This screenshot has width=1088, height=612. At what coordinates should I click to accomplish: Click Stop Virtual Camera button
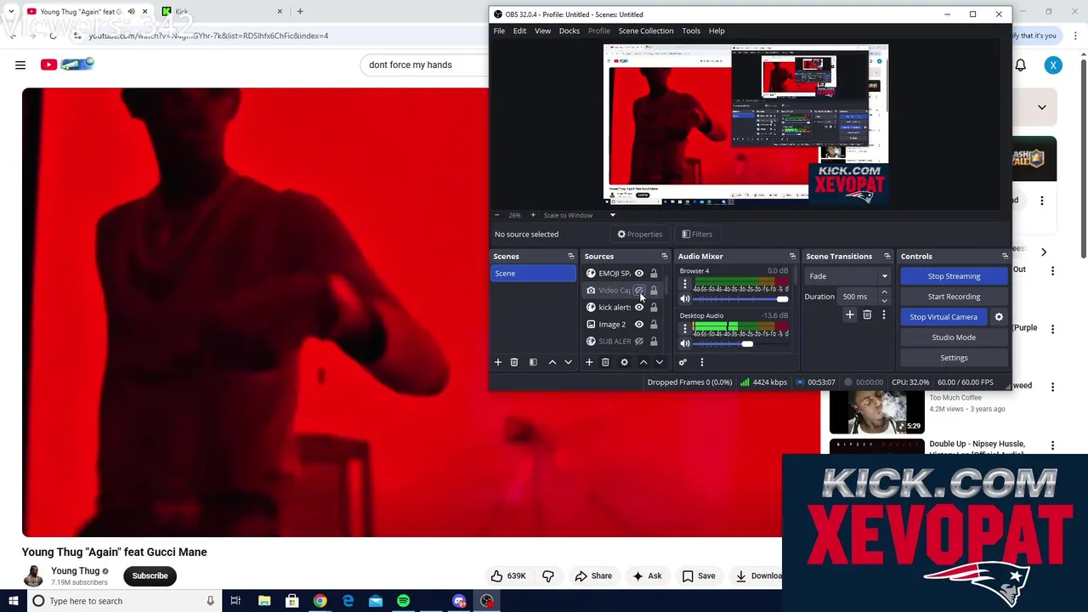tap(943, 317)
